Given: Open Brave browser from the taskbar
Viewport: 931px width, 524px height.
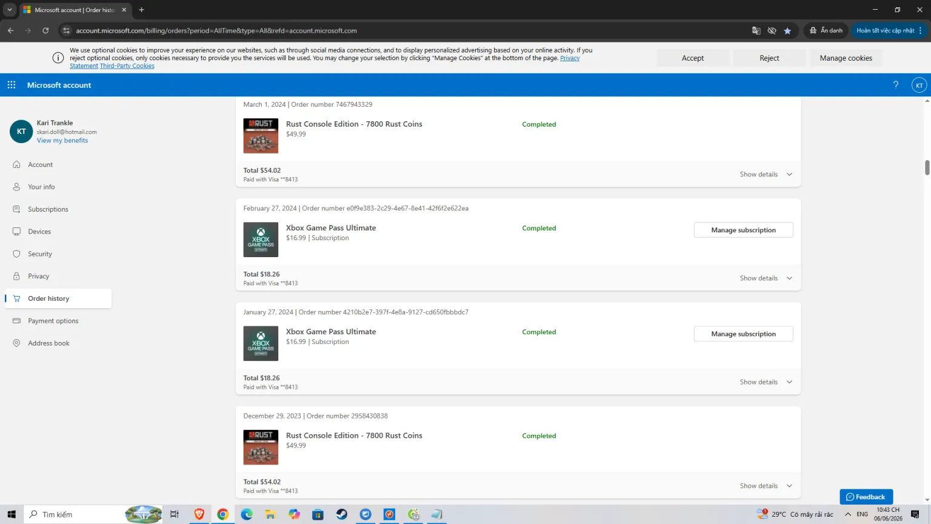Looking at the screenshot, I should (199, 514).
